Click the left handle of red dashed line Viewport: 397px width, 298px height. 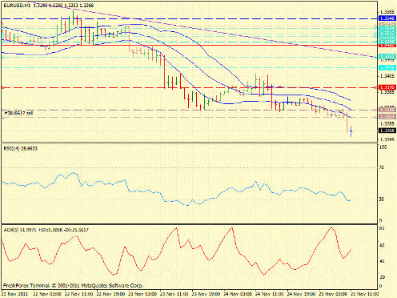[2, 87]
